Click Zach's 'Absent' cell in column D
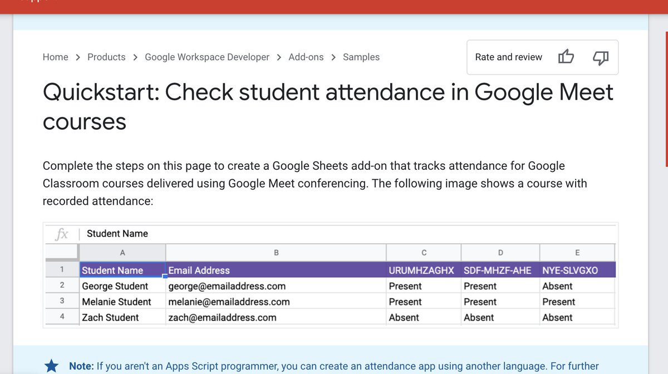 (x=500, y=317)
